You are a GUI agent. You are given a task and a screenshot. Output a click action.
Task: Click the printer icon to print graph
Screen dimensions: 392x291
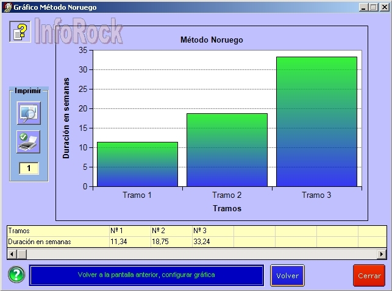(x=28, y=141)
